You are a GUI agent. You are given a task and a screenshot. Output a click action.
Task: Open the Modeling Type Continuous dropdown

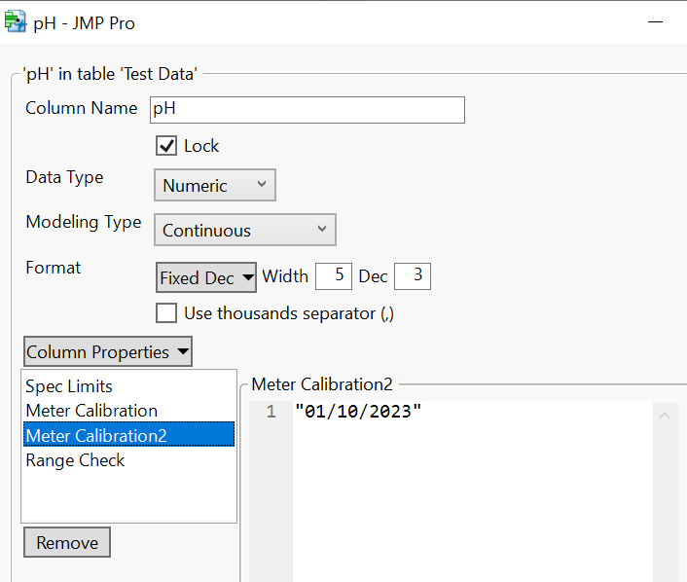(245, 230)
